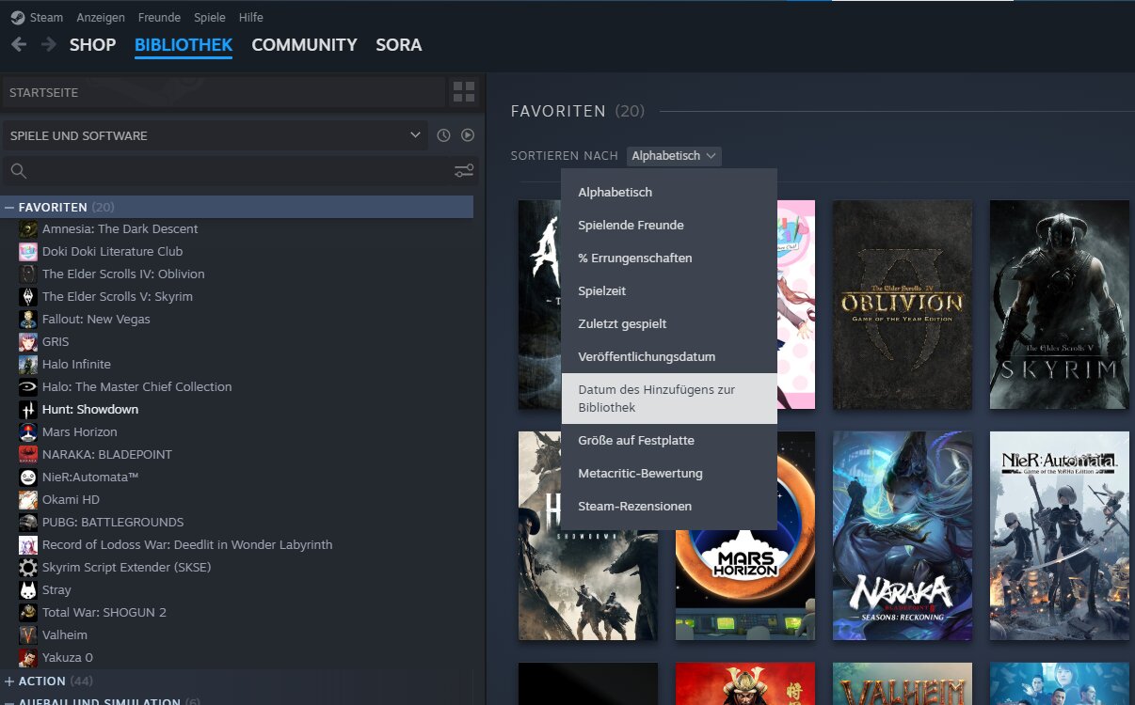Go to the Shop tab
1135x705 pixels.
(92, 45)
